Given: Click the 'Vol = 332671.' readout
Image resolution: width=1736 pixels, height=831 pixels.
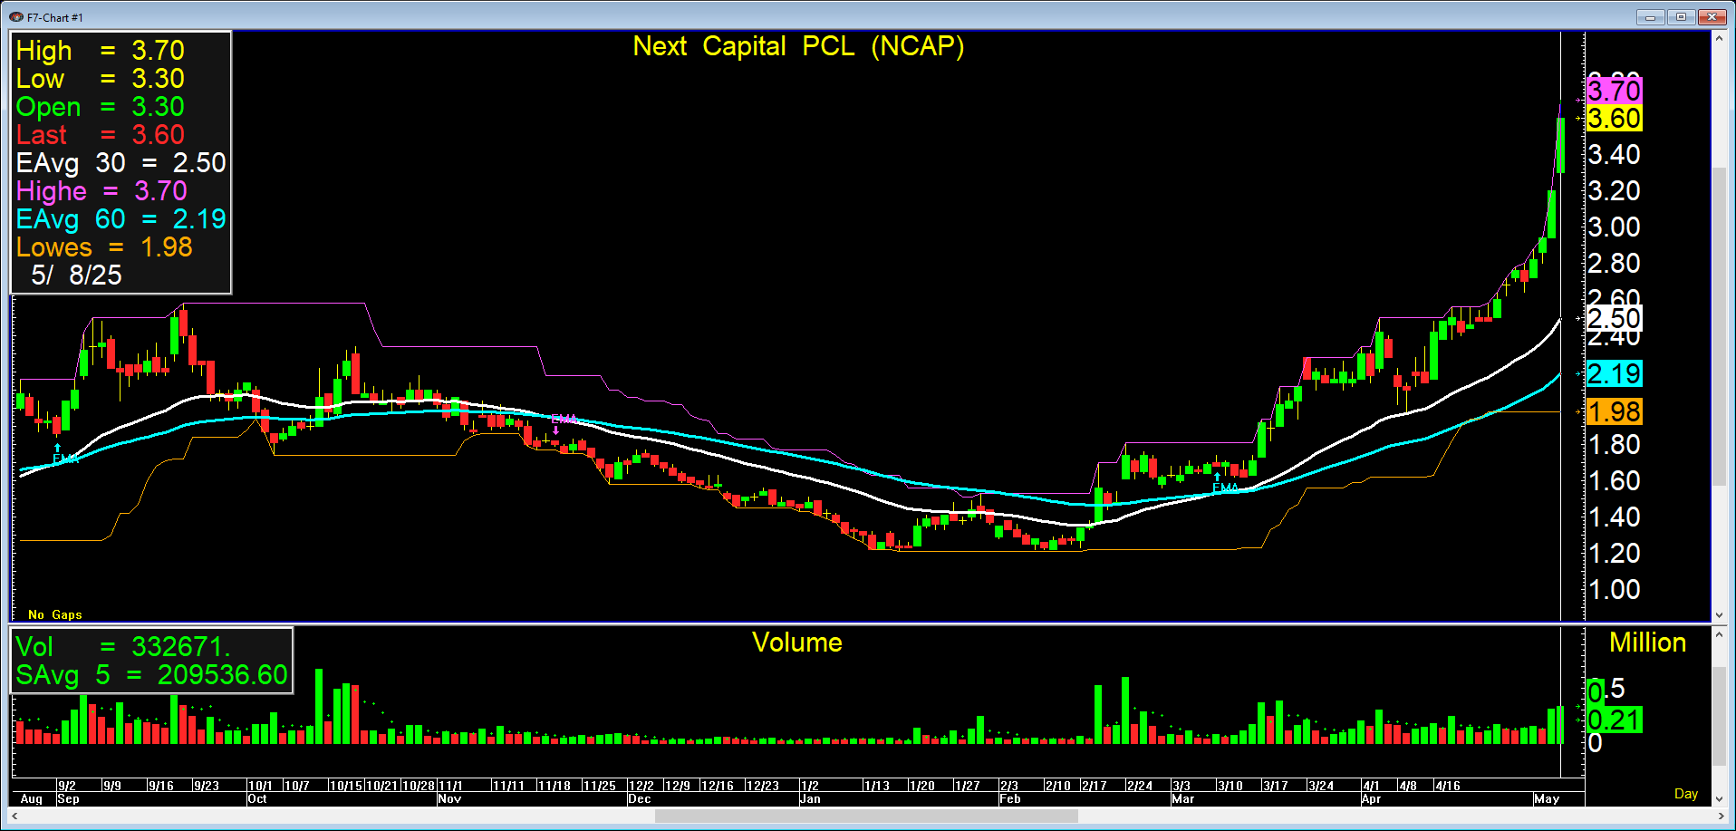Looking at the screenshot, I should click(123, 646).
